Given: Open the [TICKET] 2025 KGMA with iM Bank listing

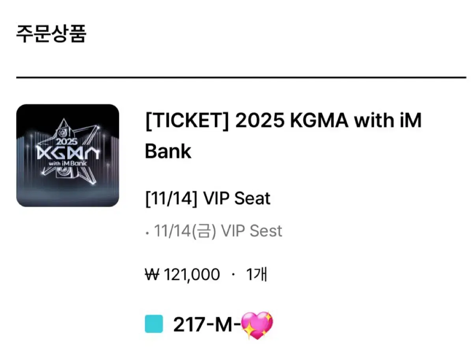Looking at the screenshot, I should (284, 135).
